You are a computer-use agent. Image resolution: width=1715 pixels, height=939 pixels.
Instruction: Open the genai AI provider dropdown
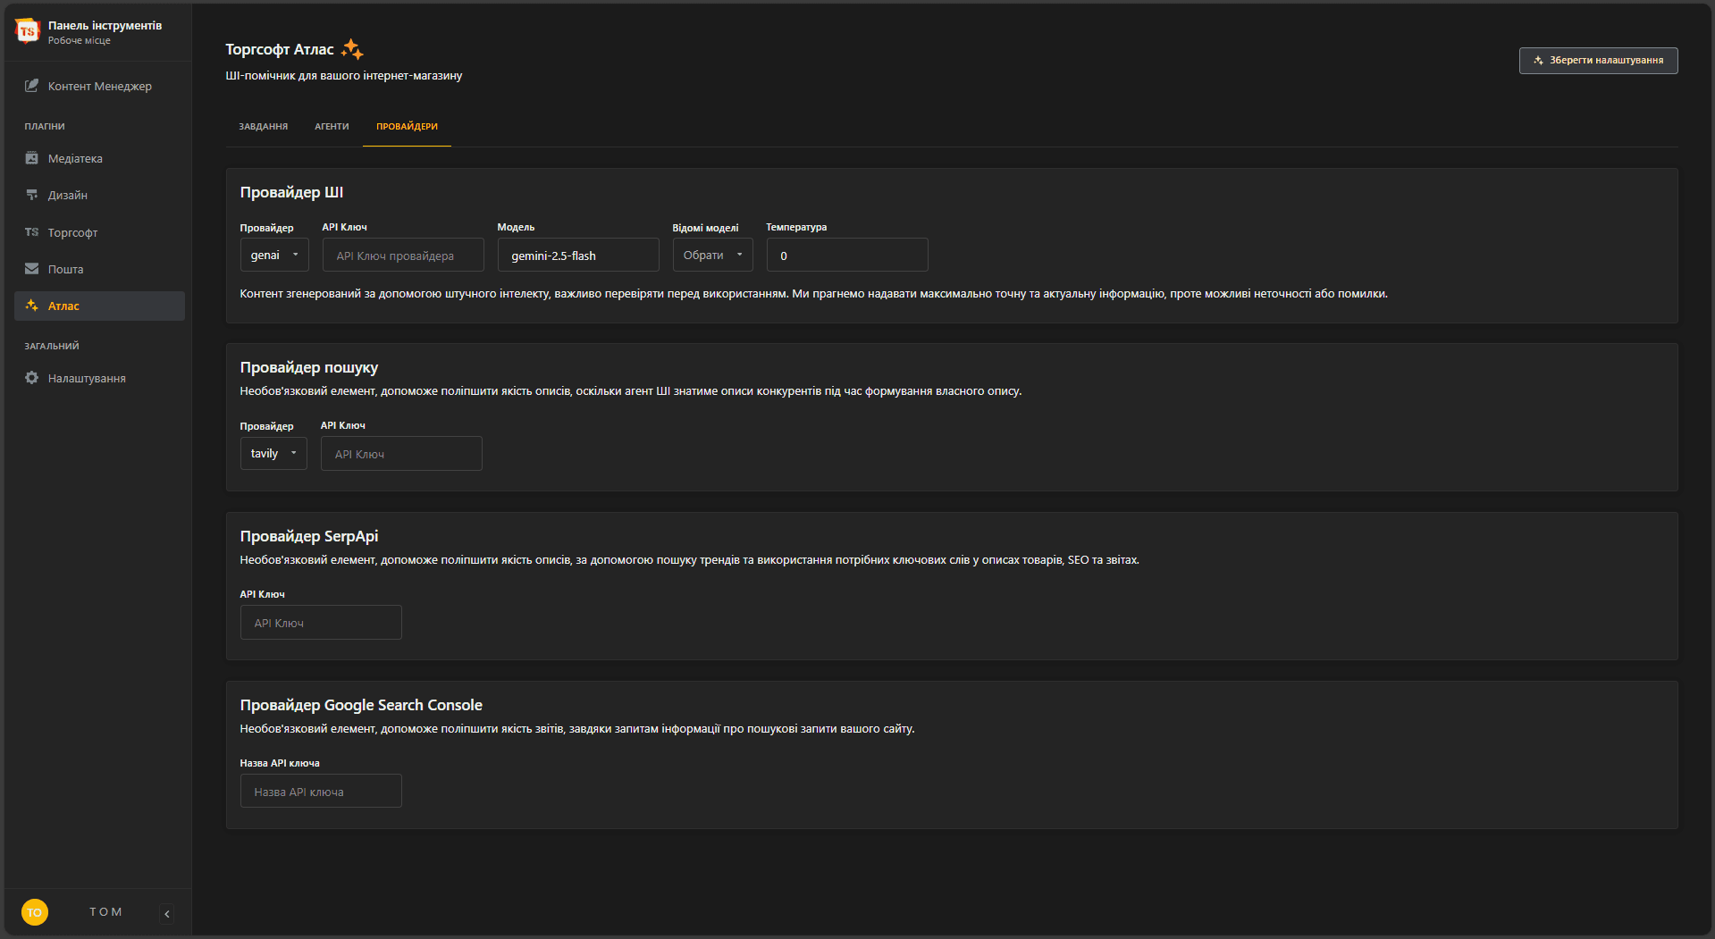[x=273, y=255]
